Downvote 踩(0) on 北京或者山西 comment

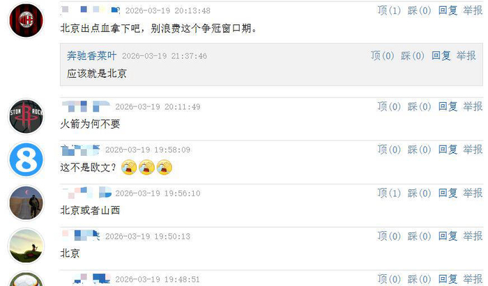(x=419, y=193)
